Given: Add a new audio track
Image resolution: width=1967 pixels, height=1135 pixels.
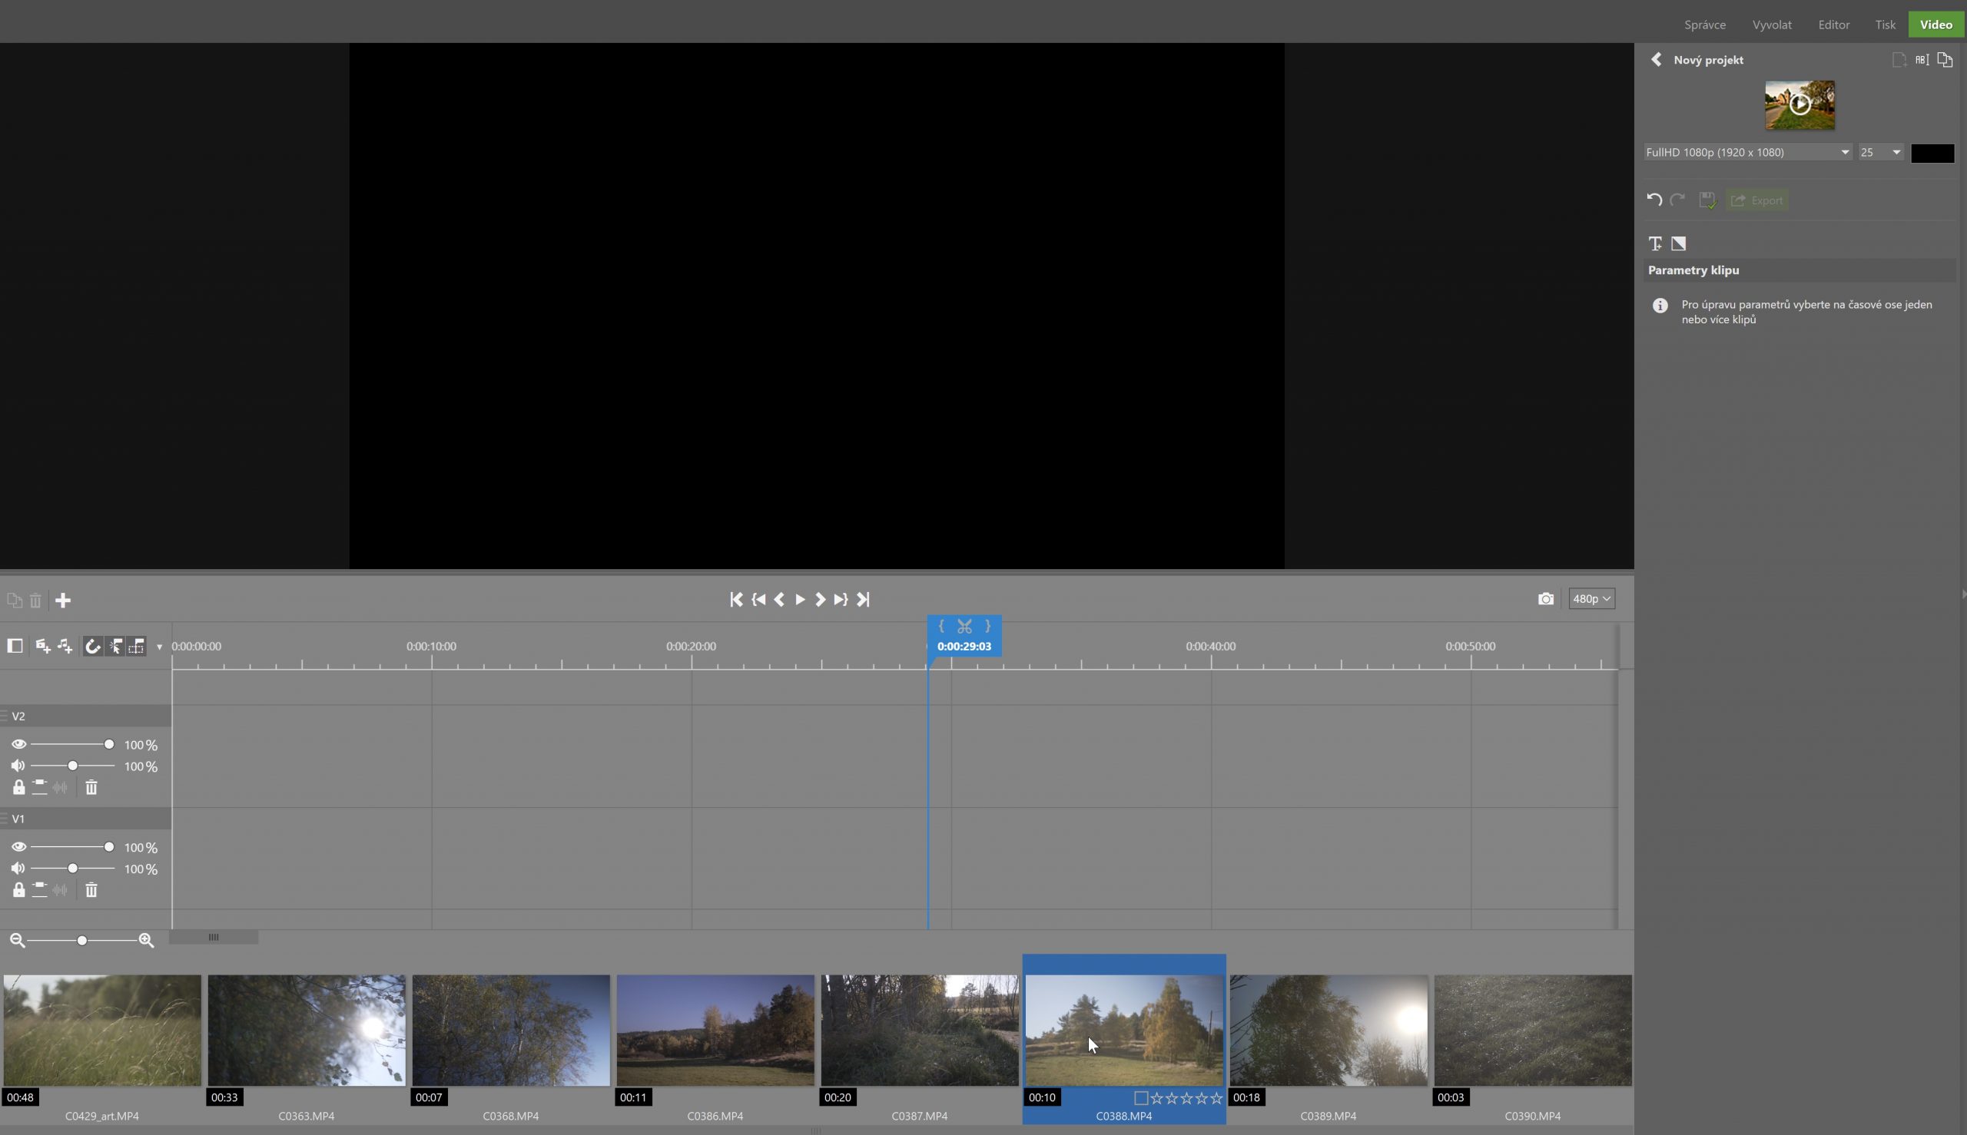Looking at the screenshot, I should pyautogui.click(x=65, y=646).
